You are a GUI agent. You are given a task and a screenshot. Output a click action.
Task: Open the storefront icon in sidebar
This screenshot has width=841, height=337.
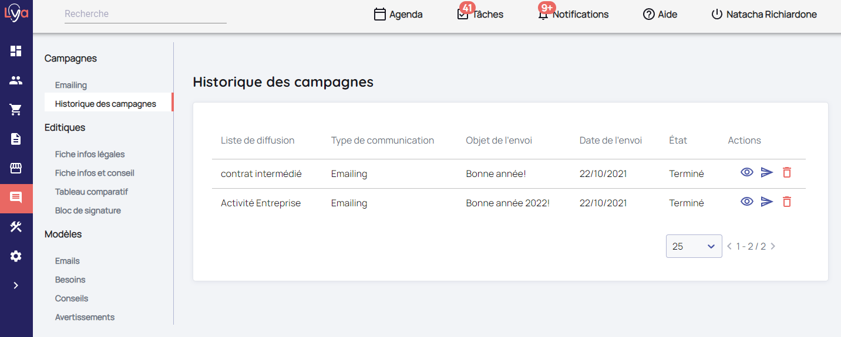[x=16, y=168]
